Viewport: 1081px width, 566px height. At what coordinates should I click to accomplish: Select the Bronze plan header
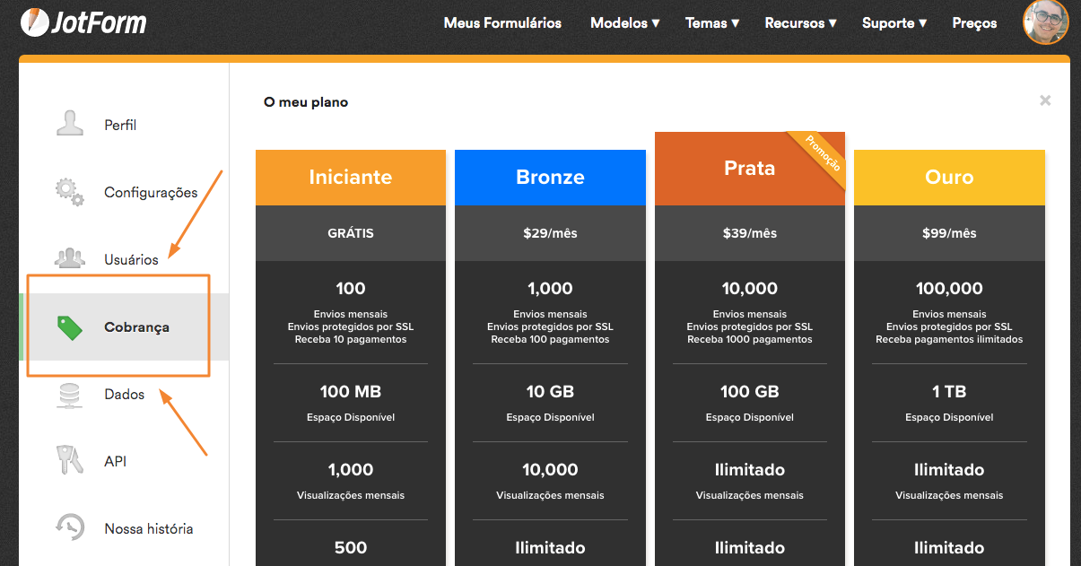point(550,178)
